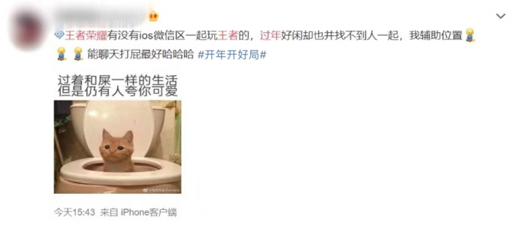Click the iPhone客户端 source link
The width and height of the screenshot is (520, 229).
click(148, 212)
